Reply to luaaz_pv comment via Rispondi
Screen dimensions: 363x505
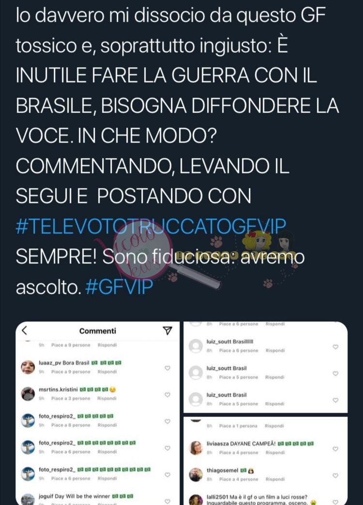(x=107, y=372)
